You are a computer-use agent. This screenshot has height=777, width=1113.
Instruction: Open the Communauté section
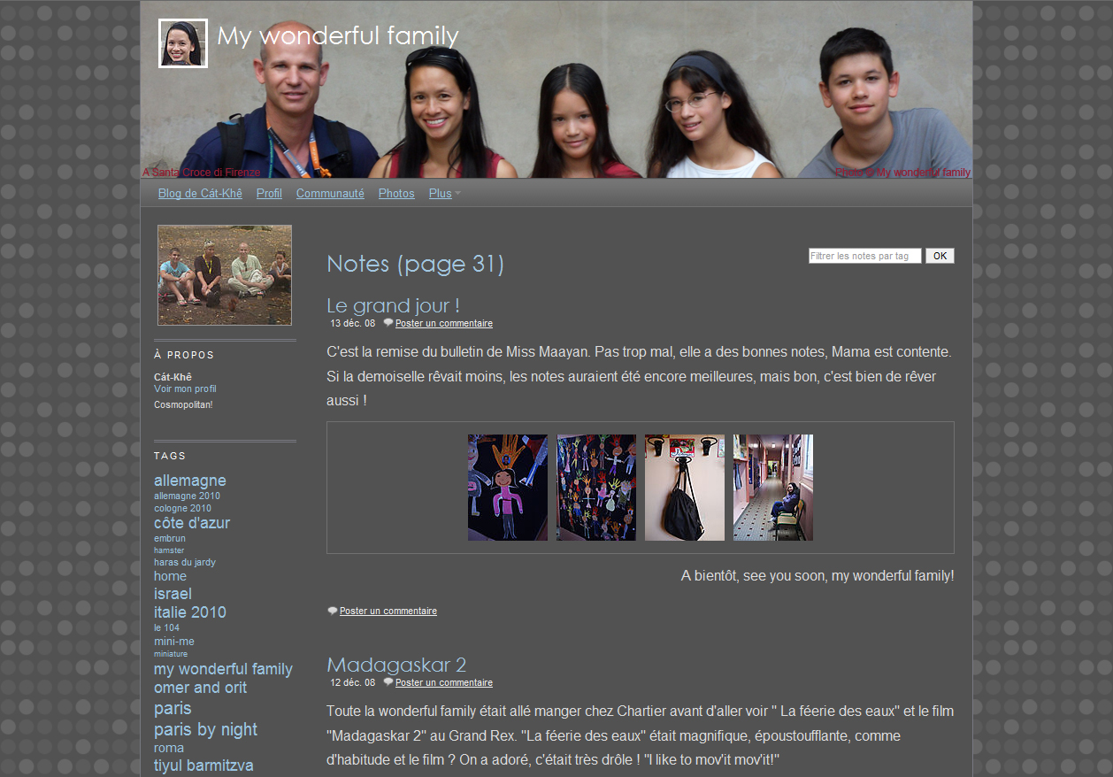pos(330,194)
